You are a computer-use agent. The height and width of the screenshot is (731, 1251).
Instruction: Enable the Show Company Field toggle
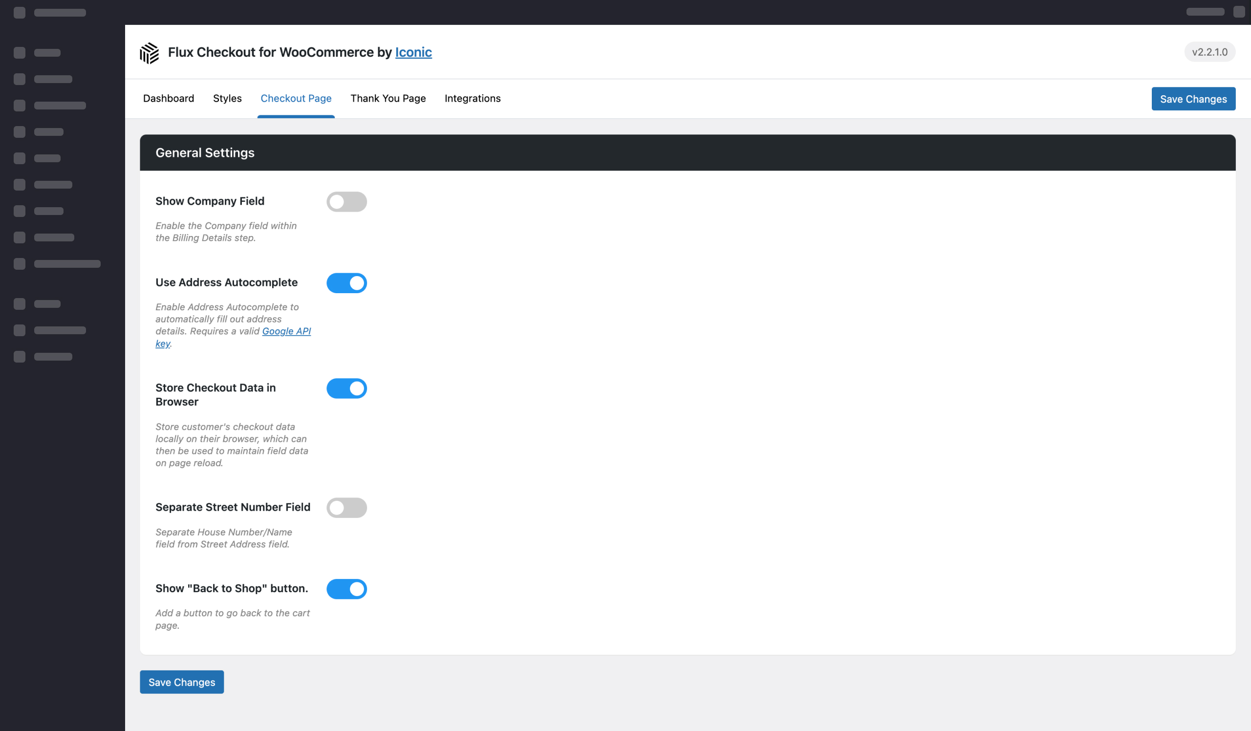point(346,201)
